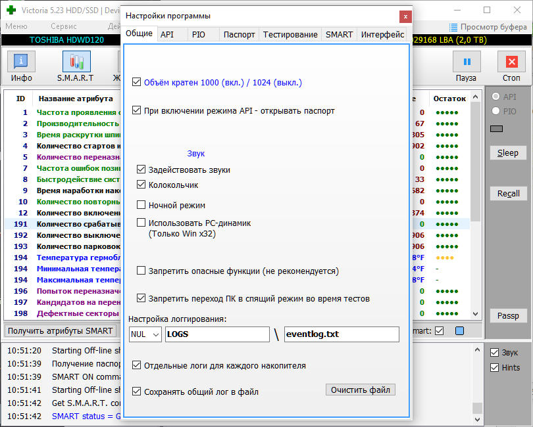Disable the Задействовать звуки checkbox
This screenshot has width=533, height=427.
point(141,169)
